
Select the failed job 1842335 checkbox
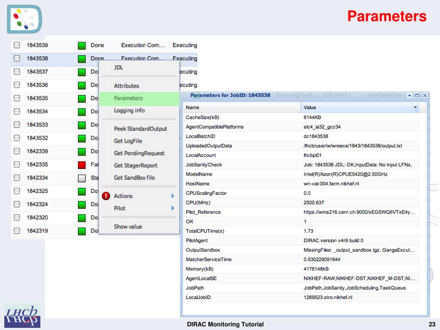17,164
